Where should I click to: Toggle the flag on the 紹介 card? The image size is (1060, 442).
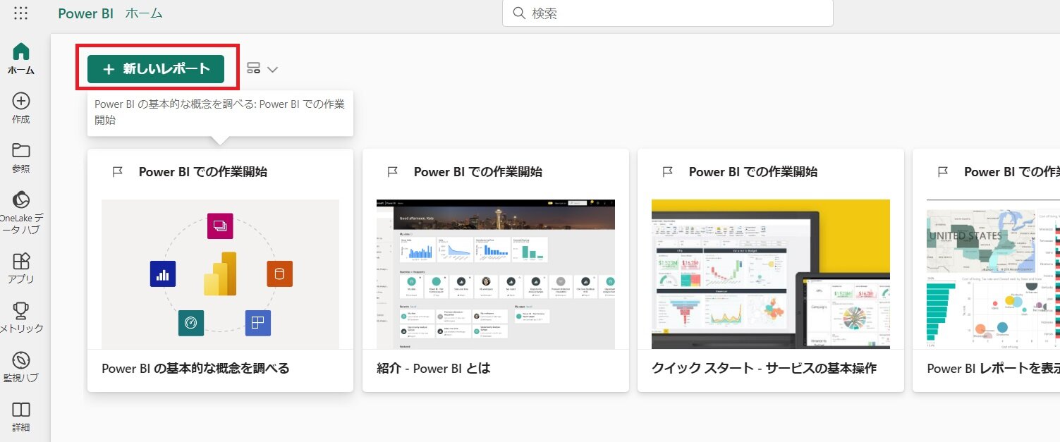(x=392, y=171)
